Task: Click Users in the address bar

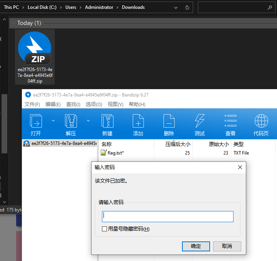Action: click(71, 7)
